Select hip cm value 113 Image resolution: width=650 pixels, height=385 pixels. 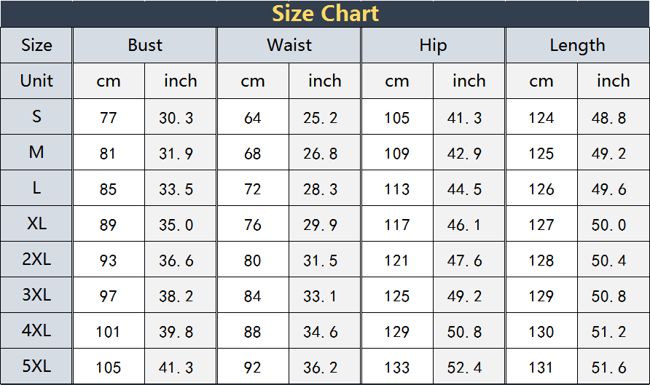point(397,189)
